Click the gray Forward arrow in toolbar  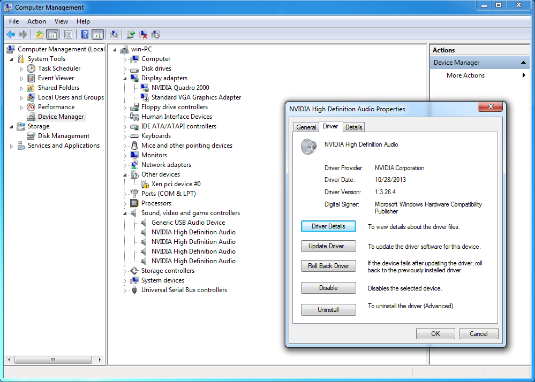point(23,34)
